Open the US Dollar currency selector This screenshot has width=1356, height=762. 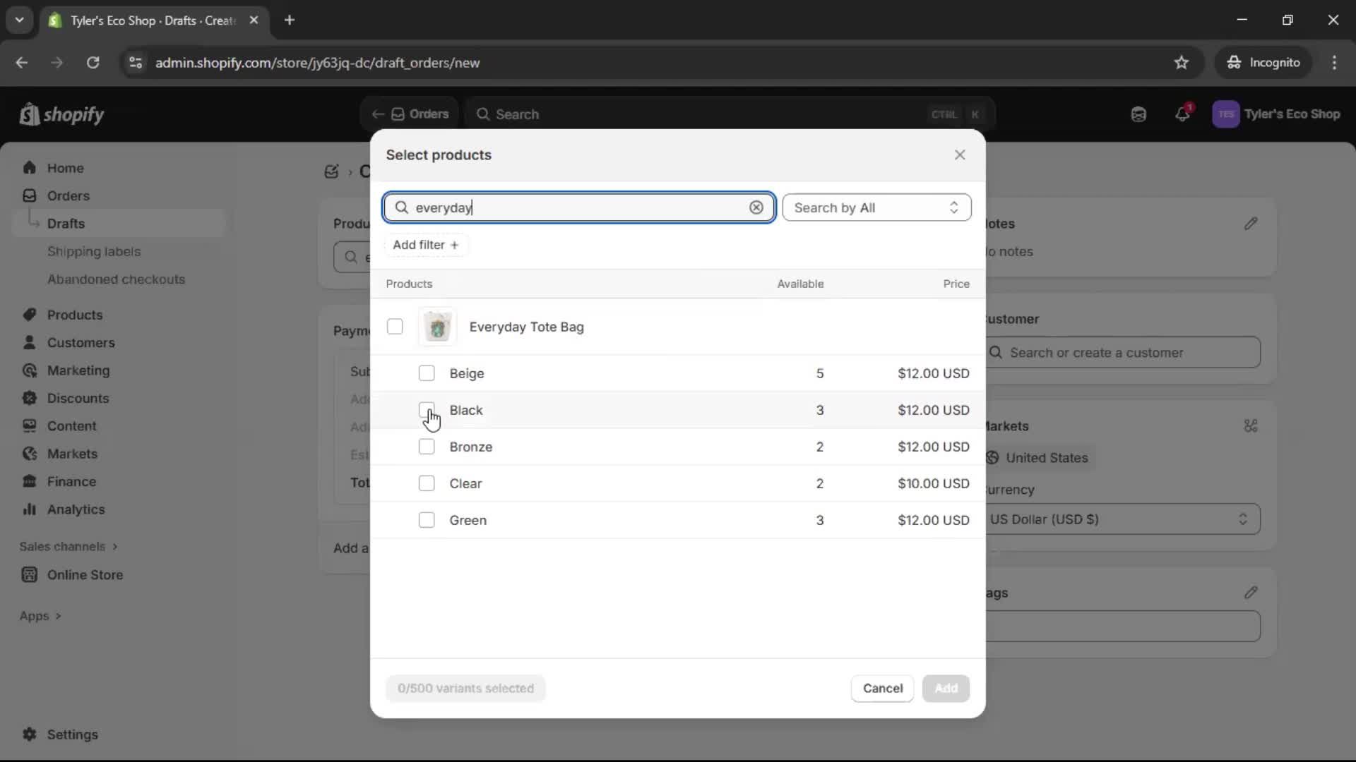click(x=1123, y=519)
